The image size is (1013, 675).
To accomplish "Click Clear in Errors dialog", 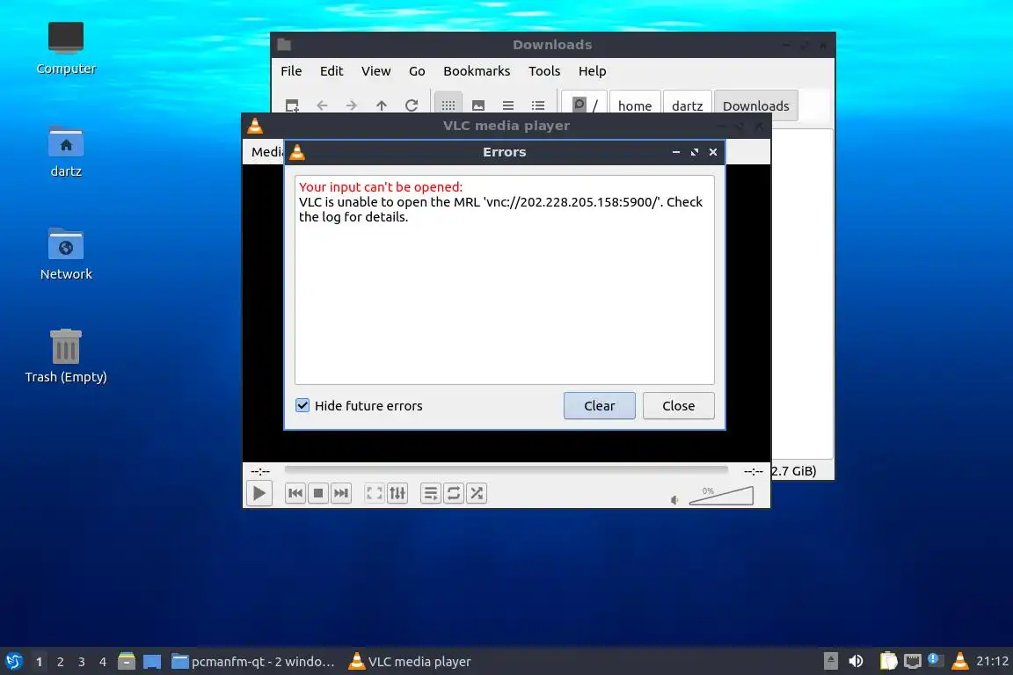I will [x=600, y=406].
